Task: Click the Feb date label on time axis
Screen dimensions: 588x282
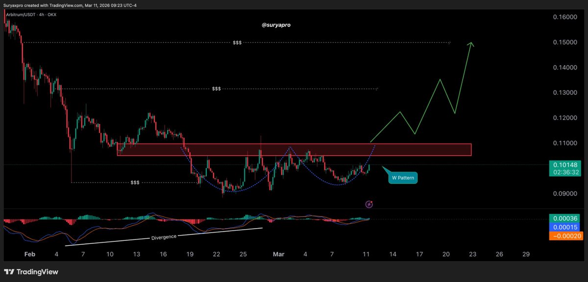Action: (30, 255)
